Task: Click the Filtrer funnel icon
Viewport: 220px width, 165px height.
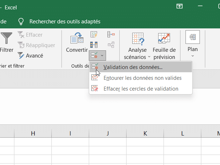Action: tap(6, 38)
